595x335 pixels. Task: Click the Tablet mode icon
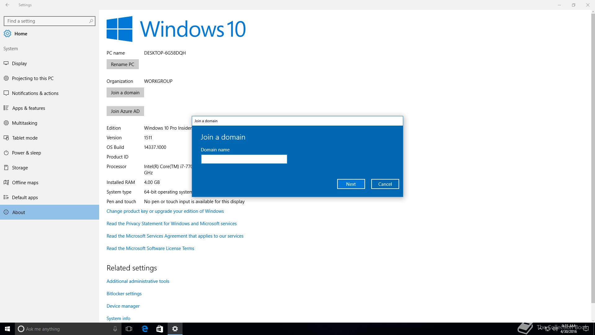pos(6,138)
